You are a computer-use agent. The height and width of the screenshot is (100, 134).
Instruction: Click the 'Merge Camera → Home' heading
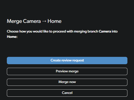click(34, 21)
